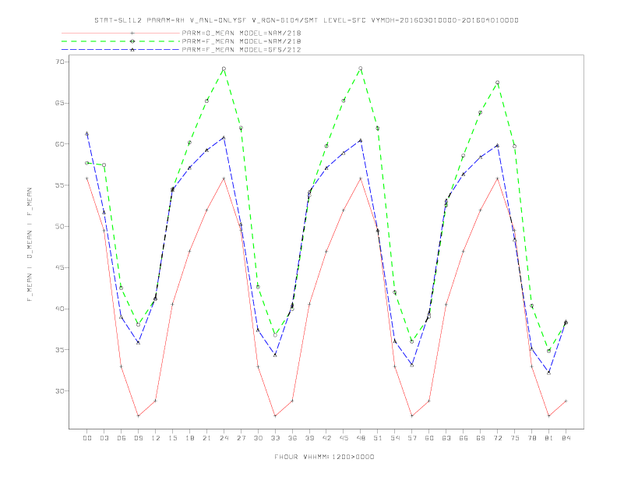
Task: Click the x-axis label FHOUR VHHMM:1200>0000
Action: [324, 457]
